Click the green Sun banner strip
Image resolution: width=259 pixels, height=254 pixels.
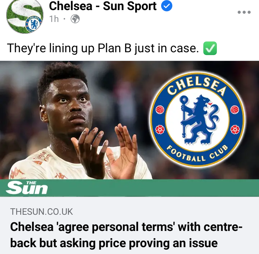(129, 188)
